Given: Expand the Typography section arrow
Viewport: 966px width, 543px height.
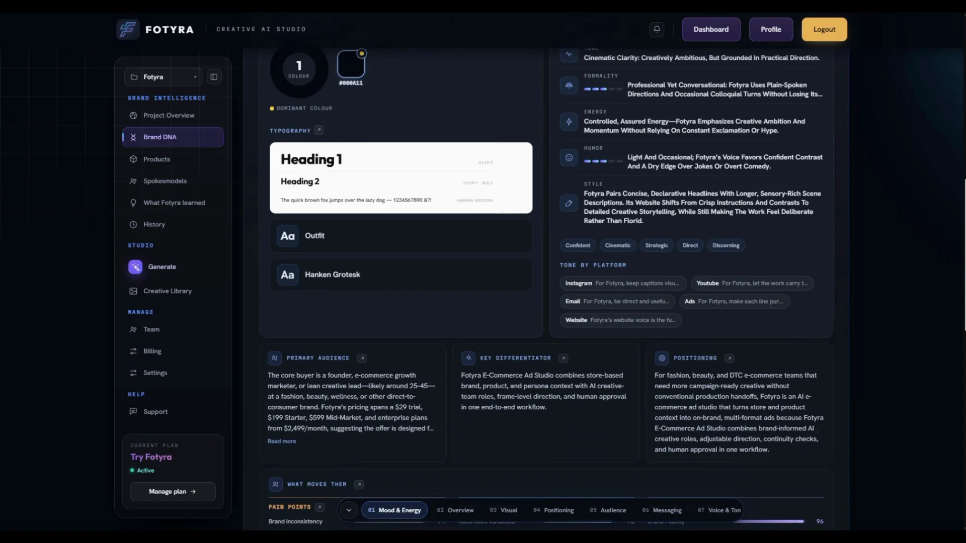Looking at the screenshot, I should click(319, 130).
